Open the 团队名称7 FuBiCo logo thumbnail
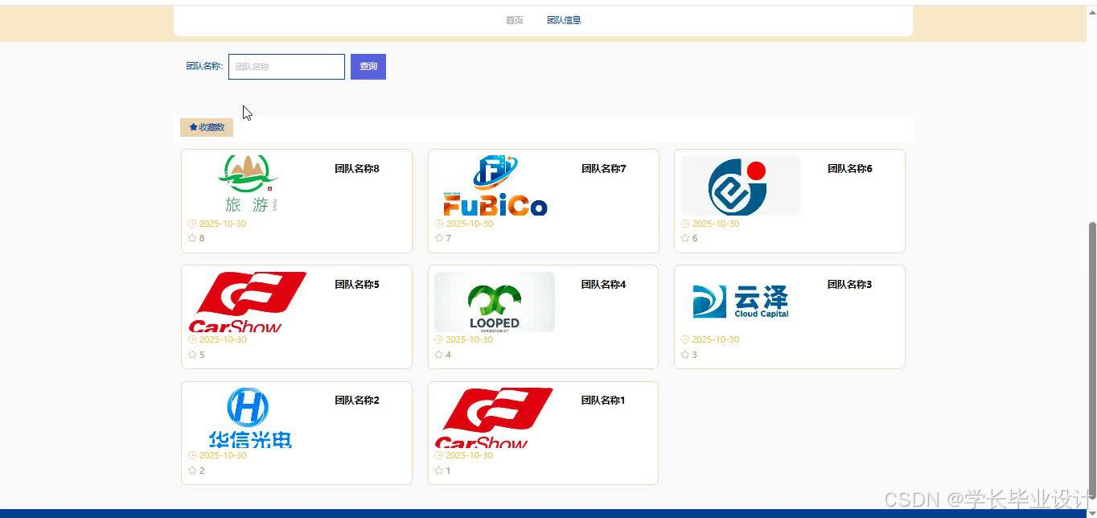Image resolution: width=1097 pixels, height=518 pixels. pyautogui.click(x=495, y=185)
